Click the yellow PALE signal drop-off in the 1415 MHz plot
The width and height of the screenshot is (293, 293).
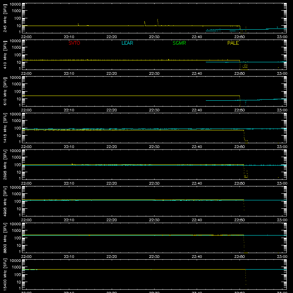pyautogui.click(x=244, y=136)
